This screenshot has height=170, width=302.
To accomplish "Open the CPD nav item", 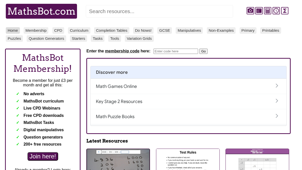I will click(58, 30).
